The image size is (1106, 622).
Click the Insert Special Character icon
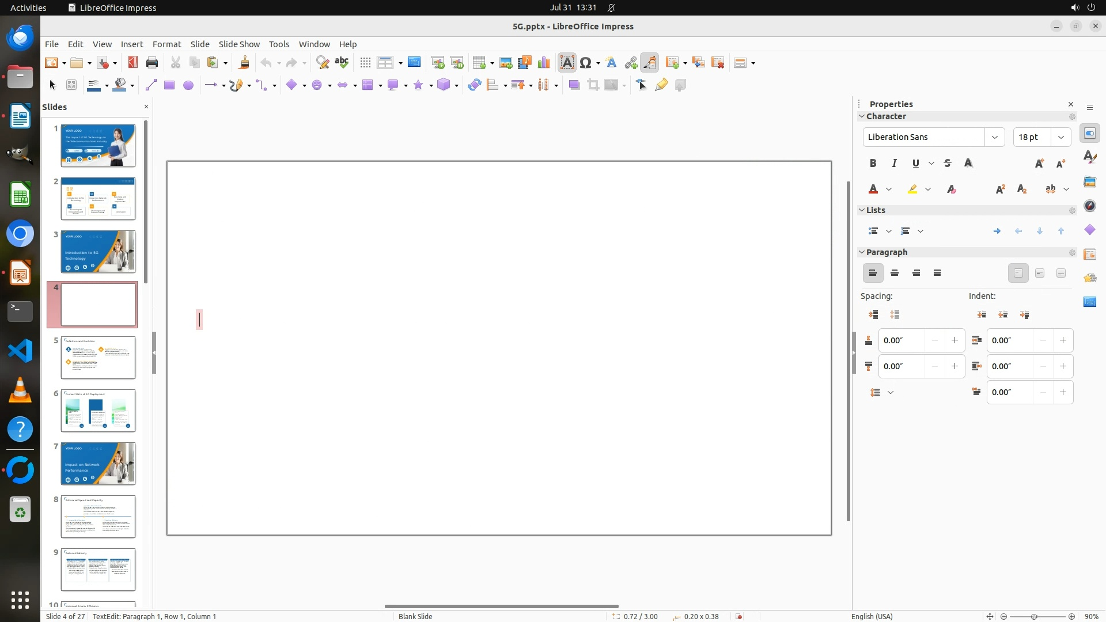pos(586,63)
